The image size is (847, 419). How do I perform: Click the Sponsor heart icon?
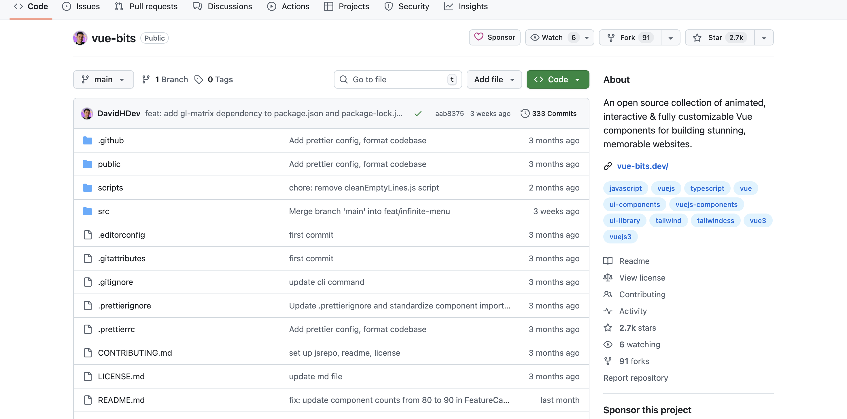click(x=479, y=37)
